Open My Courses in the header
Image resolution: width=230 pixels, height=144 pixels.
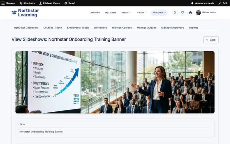click(x=111, y=12)
